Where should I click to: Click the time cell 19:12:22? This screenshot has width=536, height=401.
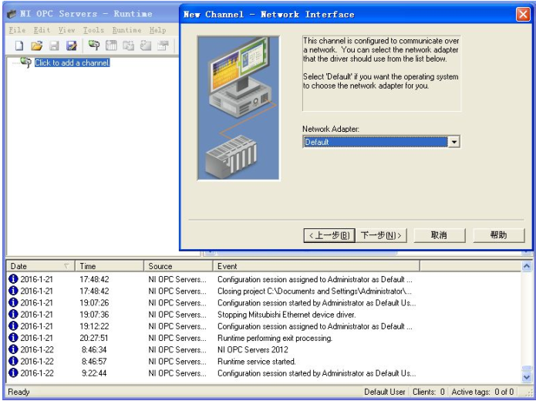tap(94, 326)
